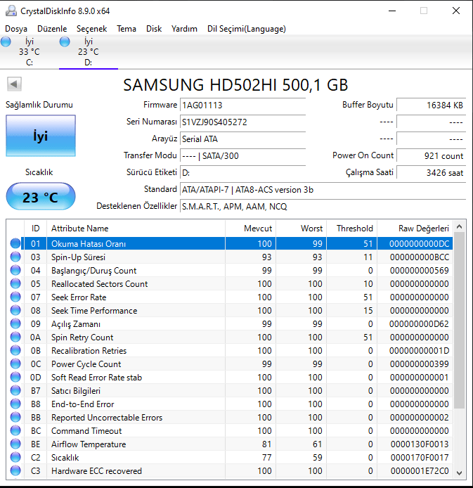
Task: Click status orb of Başlangıç/Duruş Count row
Action: [15, 270]
